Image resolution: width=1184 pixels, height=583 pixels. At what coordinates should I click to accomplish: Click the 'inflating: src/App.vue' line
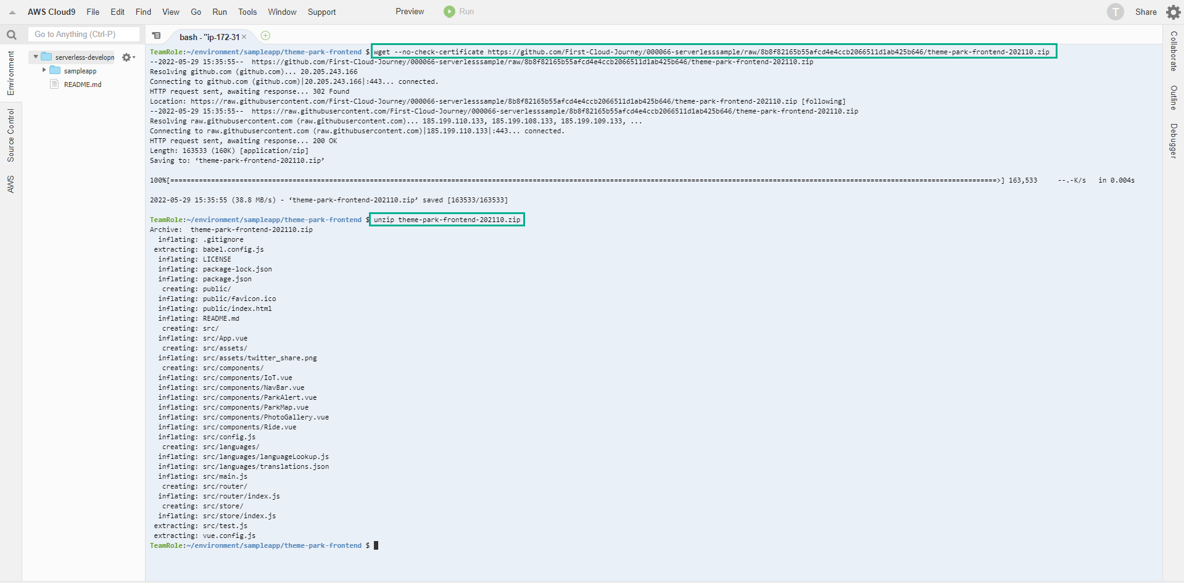[x=202, y=338]
